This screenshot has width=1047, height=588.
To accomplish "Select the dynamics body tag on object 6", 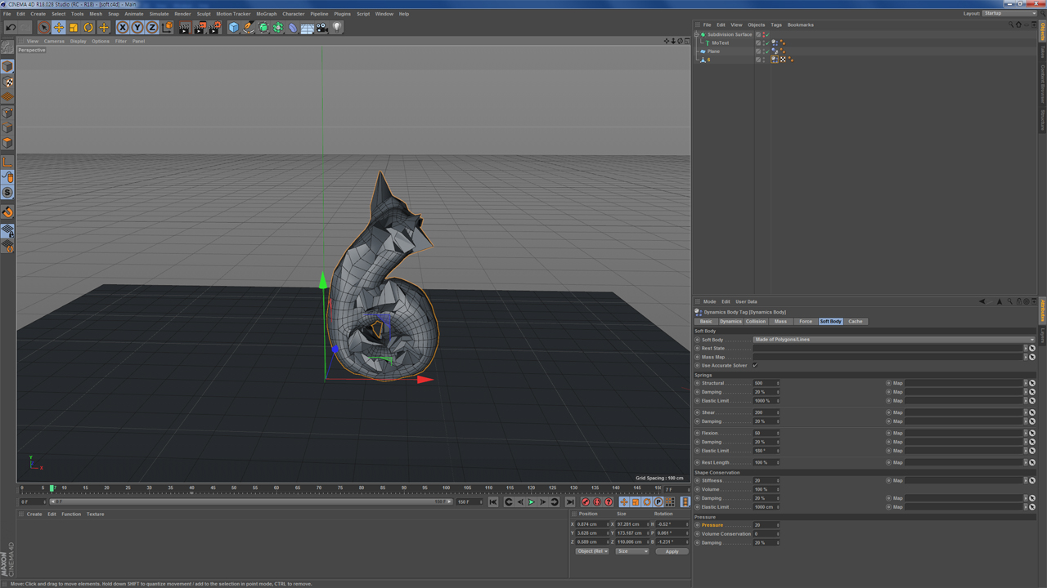I will click(x=775, y=60).
